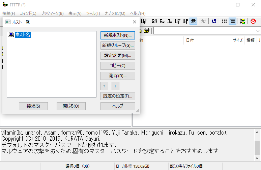Click the log line starting 'マルウェアの攻撃を防ぐため'
Image resolution: width=261 pixels, height=170 pixels.
tap(110, 151)
